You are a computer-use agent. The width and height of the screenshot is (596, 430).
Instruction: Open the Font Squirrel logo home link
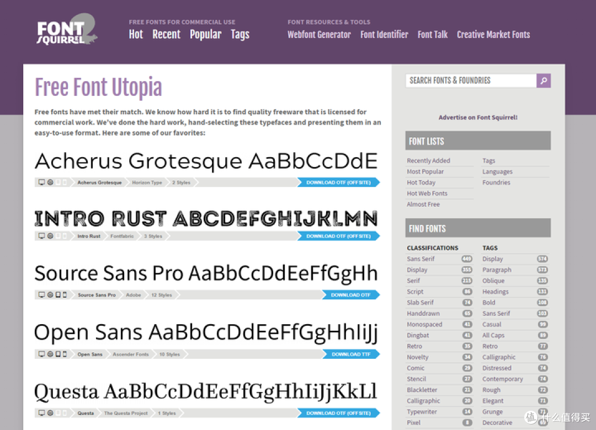coord(66,30)
